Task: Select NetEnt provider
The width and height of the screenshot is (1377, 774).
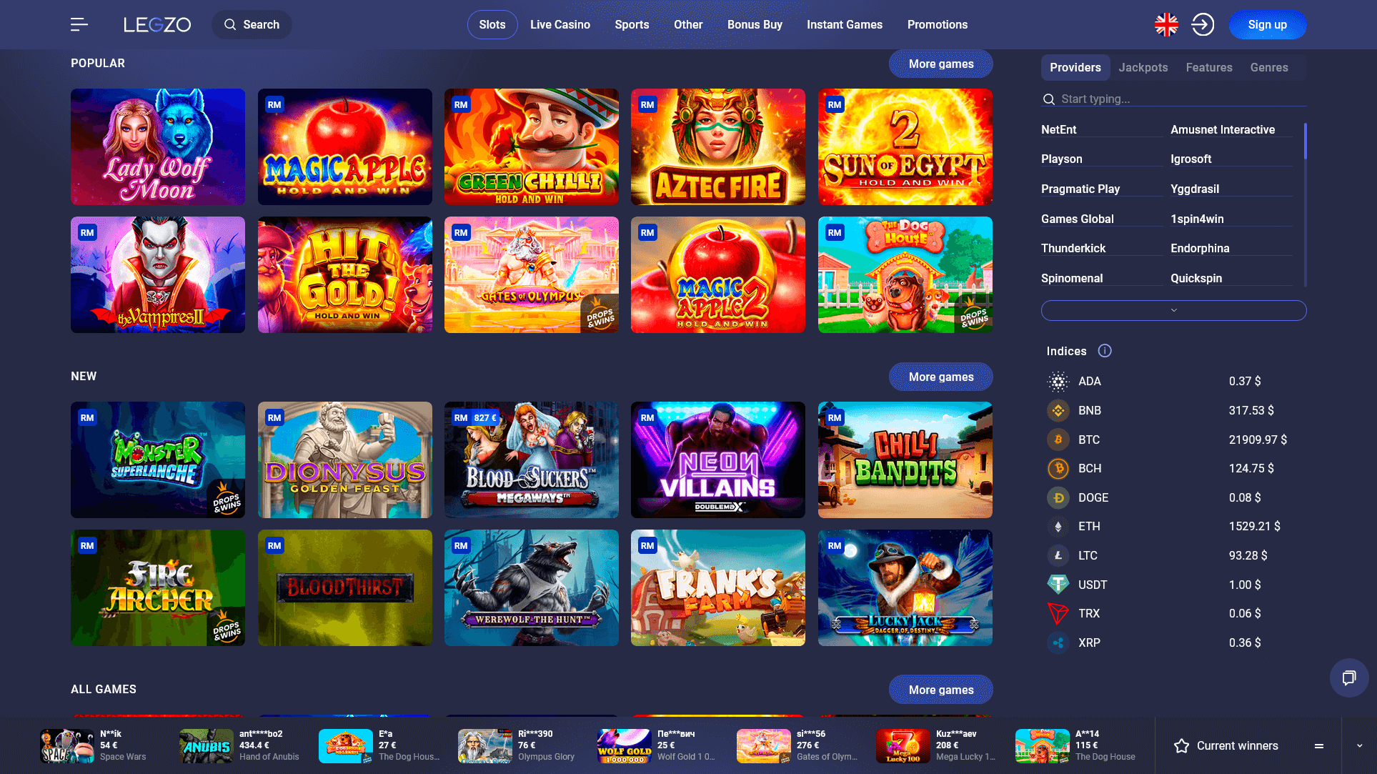Action: (x=1058, y=130)
